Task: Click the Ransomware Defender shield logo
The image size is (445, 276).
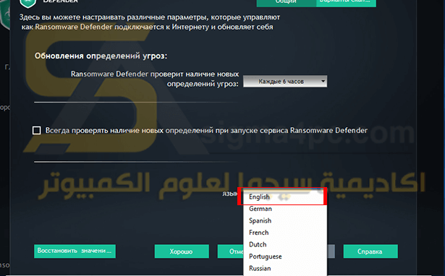Action: [x=27, y=4]
